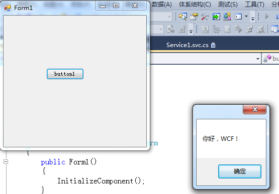This screenshot has height=194, width=279.
Task: Open the Command Window icon
Action: point(238,17)
